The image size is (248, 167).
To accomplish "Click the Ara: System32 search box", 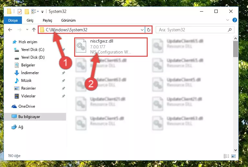I will (195, 30).
